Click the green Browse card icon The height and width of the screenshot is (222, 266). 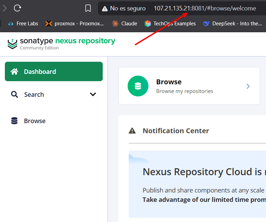pos(138,86)
